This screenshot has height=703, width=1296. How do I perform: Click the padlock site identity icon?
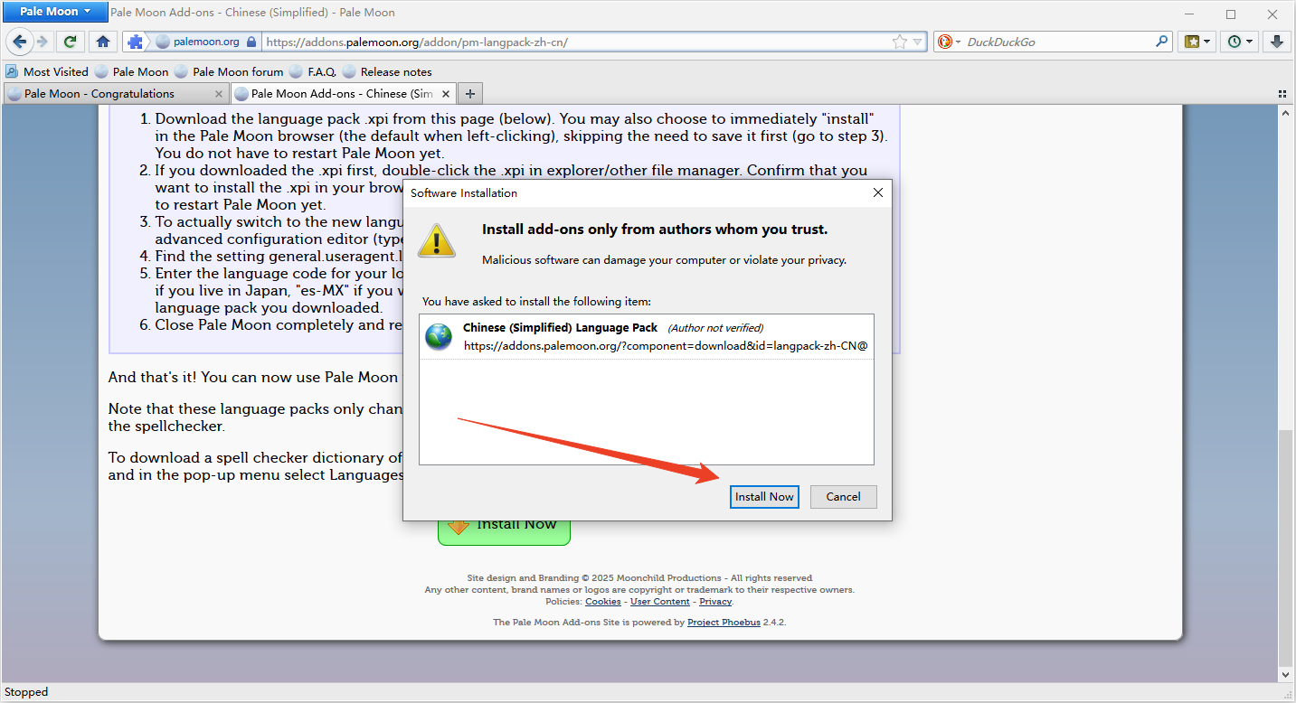click(x=252, y=42)
